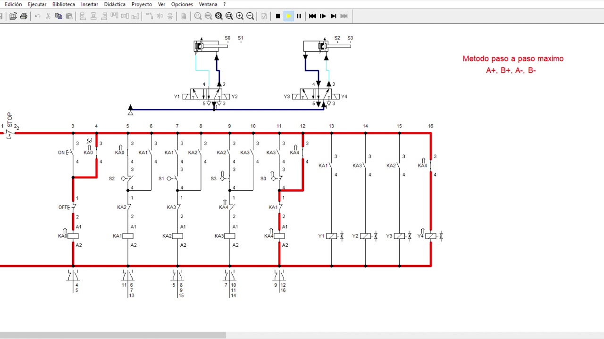Viewport: 604px width, 339px height.
Task: Click the group objects icon
Action: tap(149, 16)
